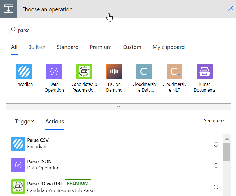
Task: Expand the connectors list with chevron
Action: tap(119, 107)
